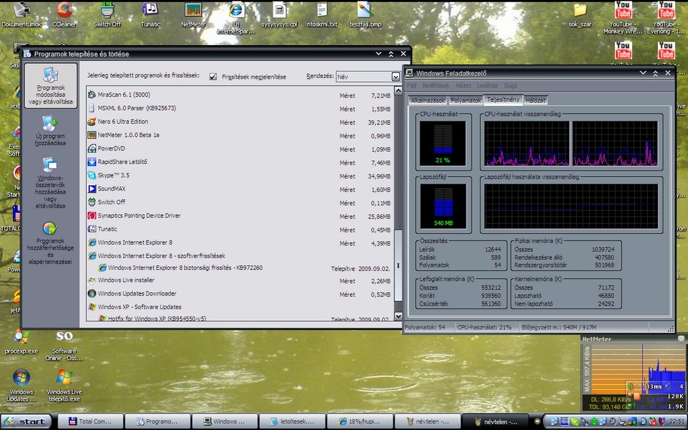Screen dimensions: 688x430
Task: Switch to Total Commander taskbar button
Action: tap(91, 422)
